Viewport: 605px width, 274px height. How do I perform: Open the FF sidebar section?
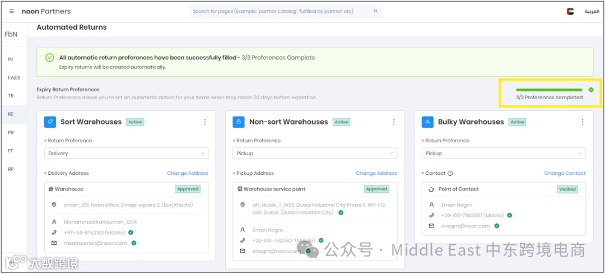pyautogui.click(x=11, y=151)
